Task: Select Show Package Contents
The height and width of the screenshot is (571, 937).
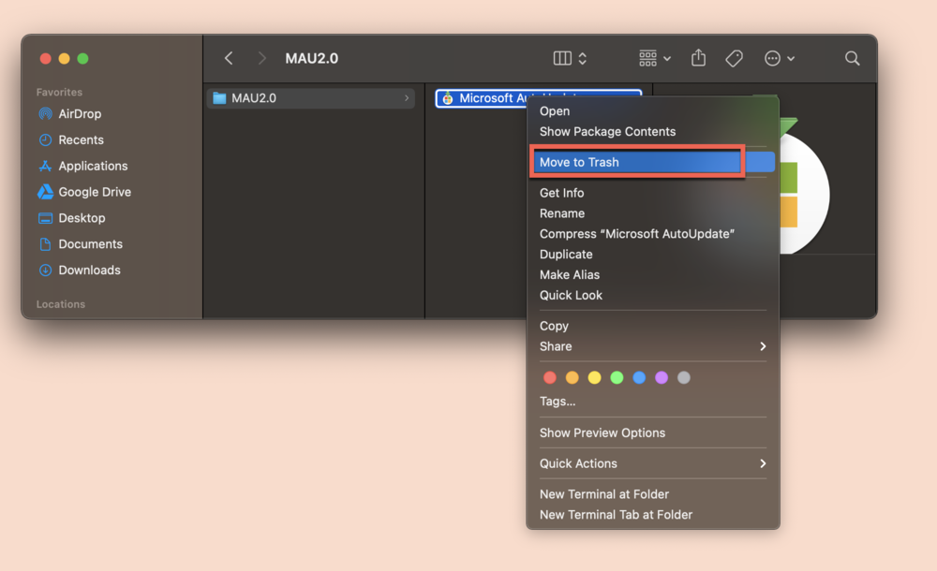Action: [607, 132]
